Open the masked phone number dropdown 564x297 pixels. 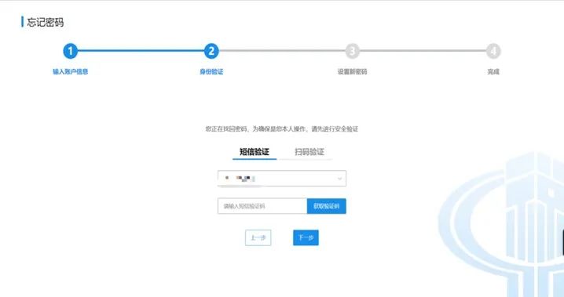282,178
